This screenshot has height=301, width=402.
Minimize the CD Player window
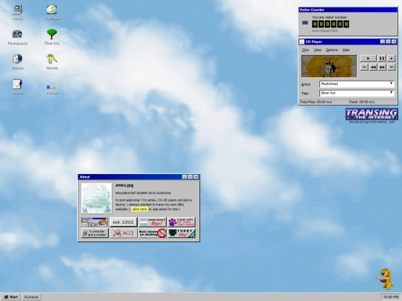(383, 42)
